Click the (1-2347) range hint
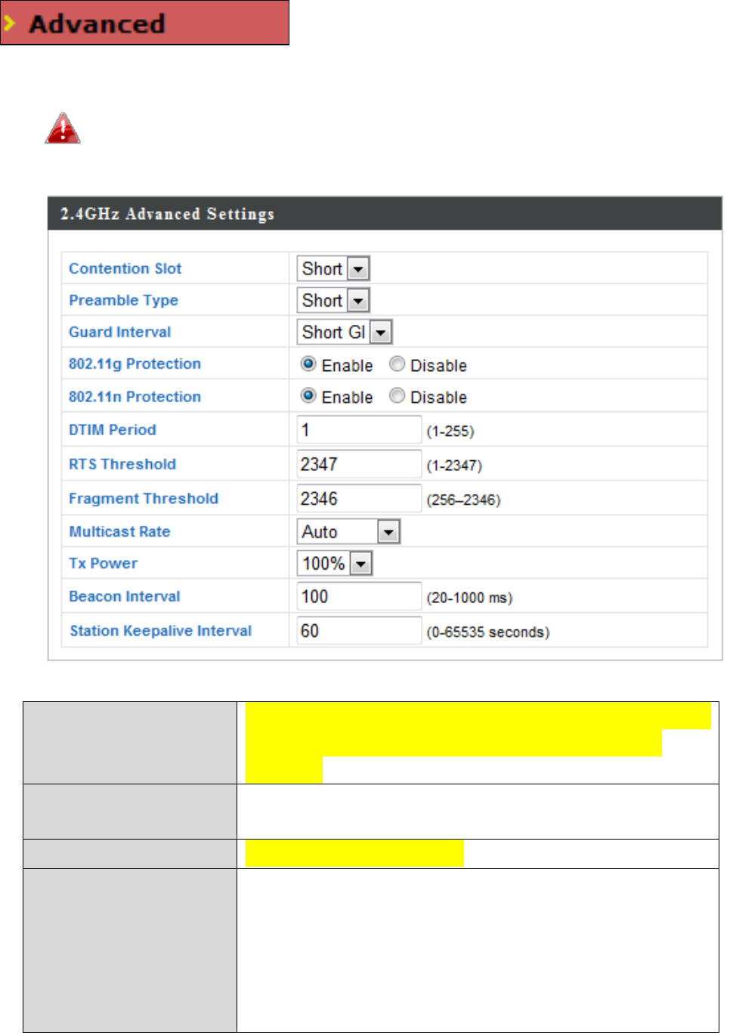This screenshot has height=1033, width=730. click(454, 465)
